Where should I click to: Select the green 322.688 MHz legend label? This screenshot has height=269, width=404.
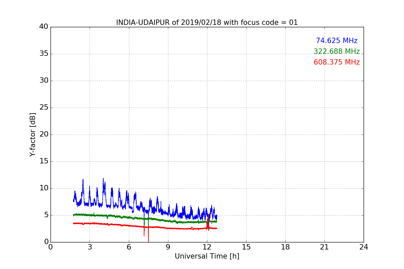pos(337,51)
